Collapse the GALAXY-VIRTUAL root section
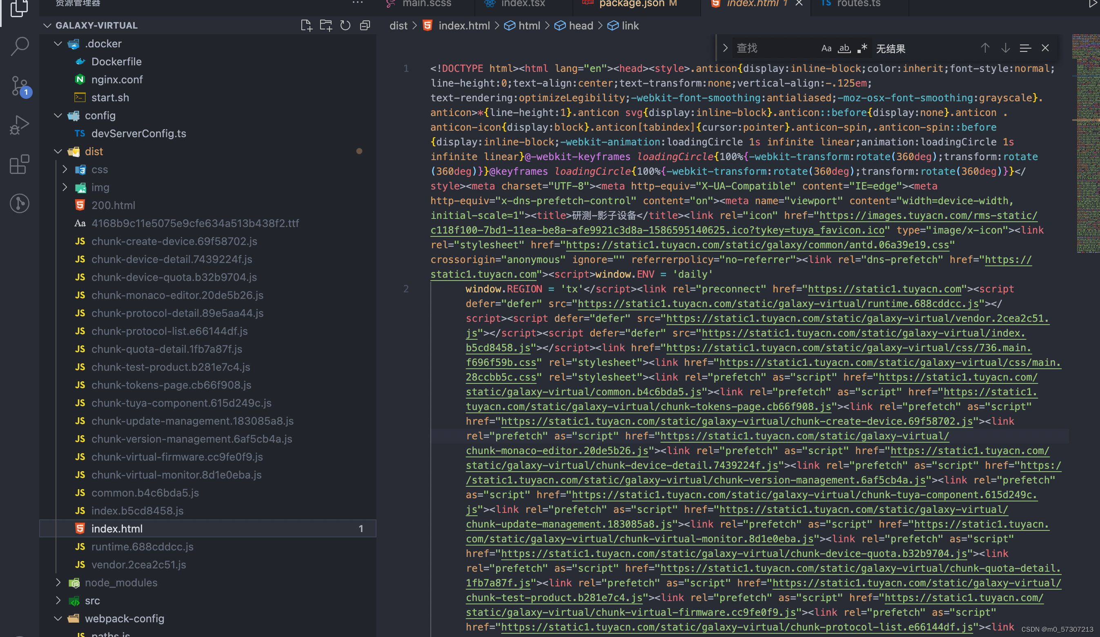 coord(47,25)
